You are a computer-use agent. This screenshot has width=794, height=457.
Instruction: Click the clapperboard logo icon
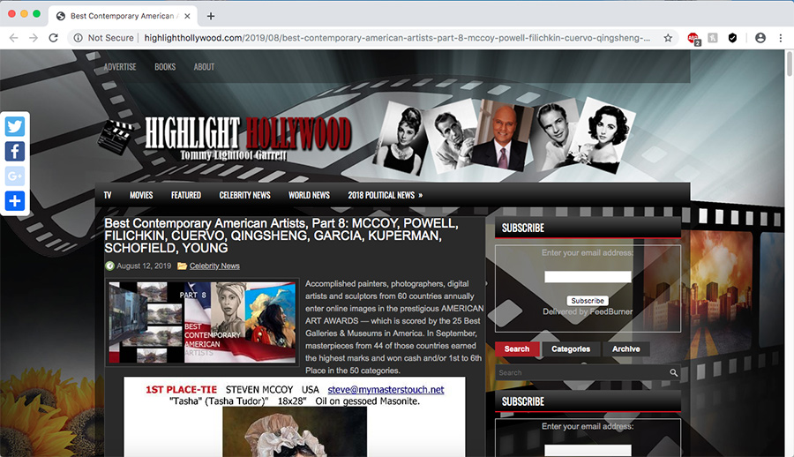click(117, 136)
